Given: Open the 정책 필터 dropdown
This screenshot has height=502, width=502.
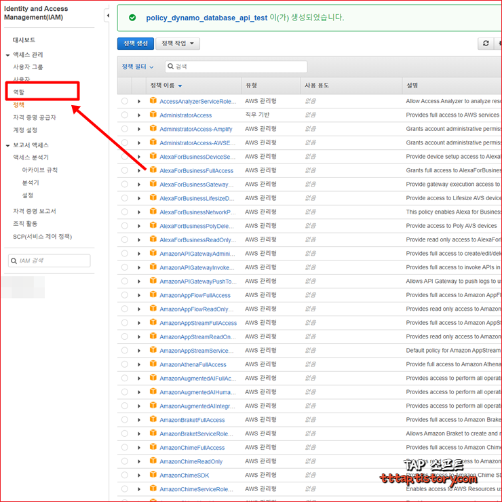Looking at the screenshot, I should (x=138, y=66).
